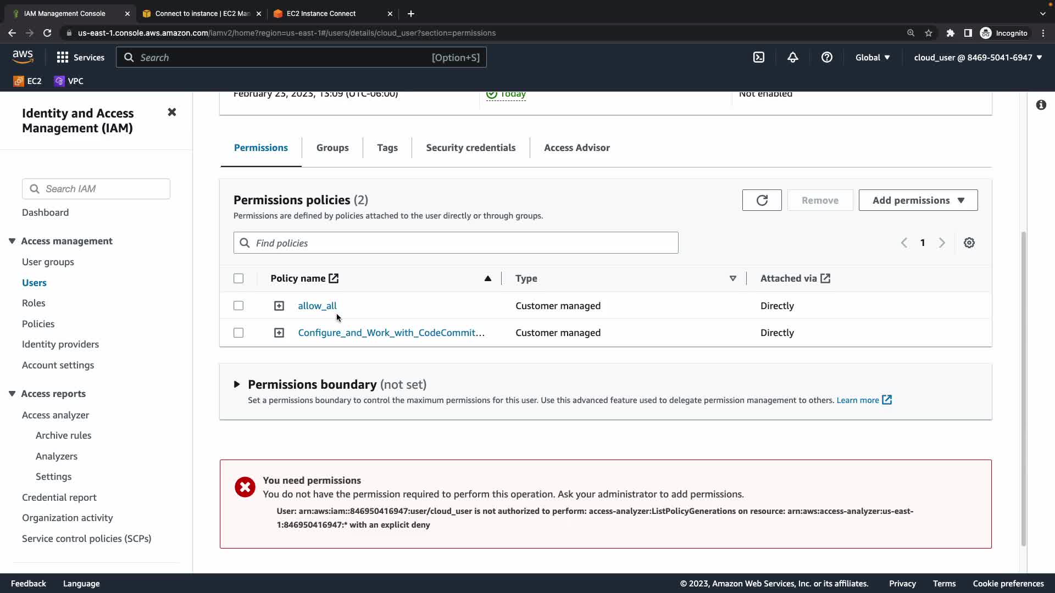Close the IAM navigation sidebar
Image resolution: width=1055 pixels, height=593 pixels.
(172, 112)
